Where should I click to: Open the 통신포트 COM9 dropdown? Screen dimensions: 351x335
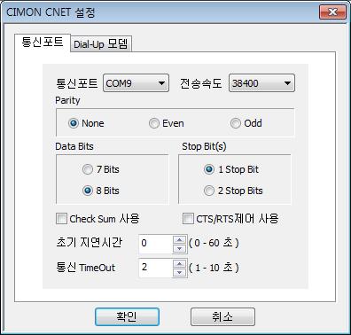pos(136,83)
